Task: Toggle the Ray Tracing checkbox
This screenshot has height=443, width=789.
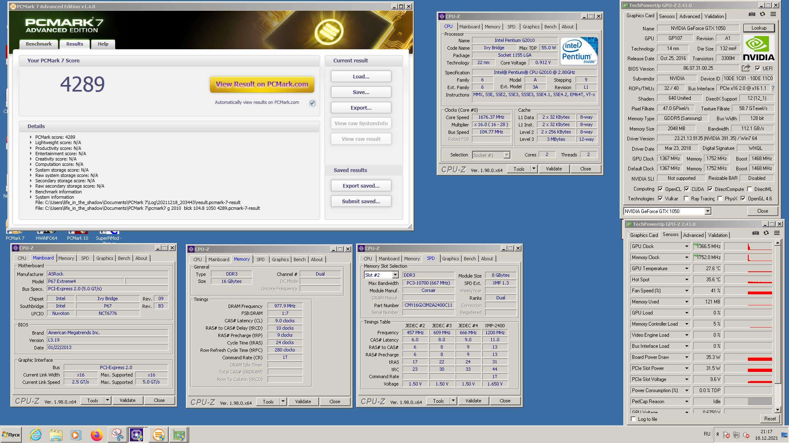Action: pyautogui.click(x=686, y=199)
